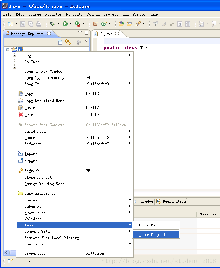
Task: Expand the plus node under project t
Action: click(14, 67)
